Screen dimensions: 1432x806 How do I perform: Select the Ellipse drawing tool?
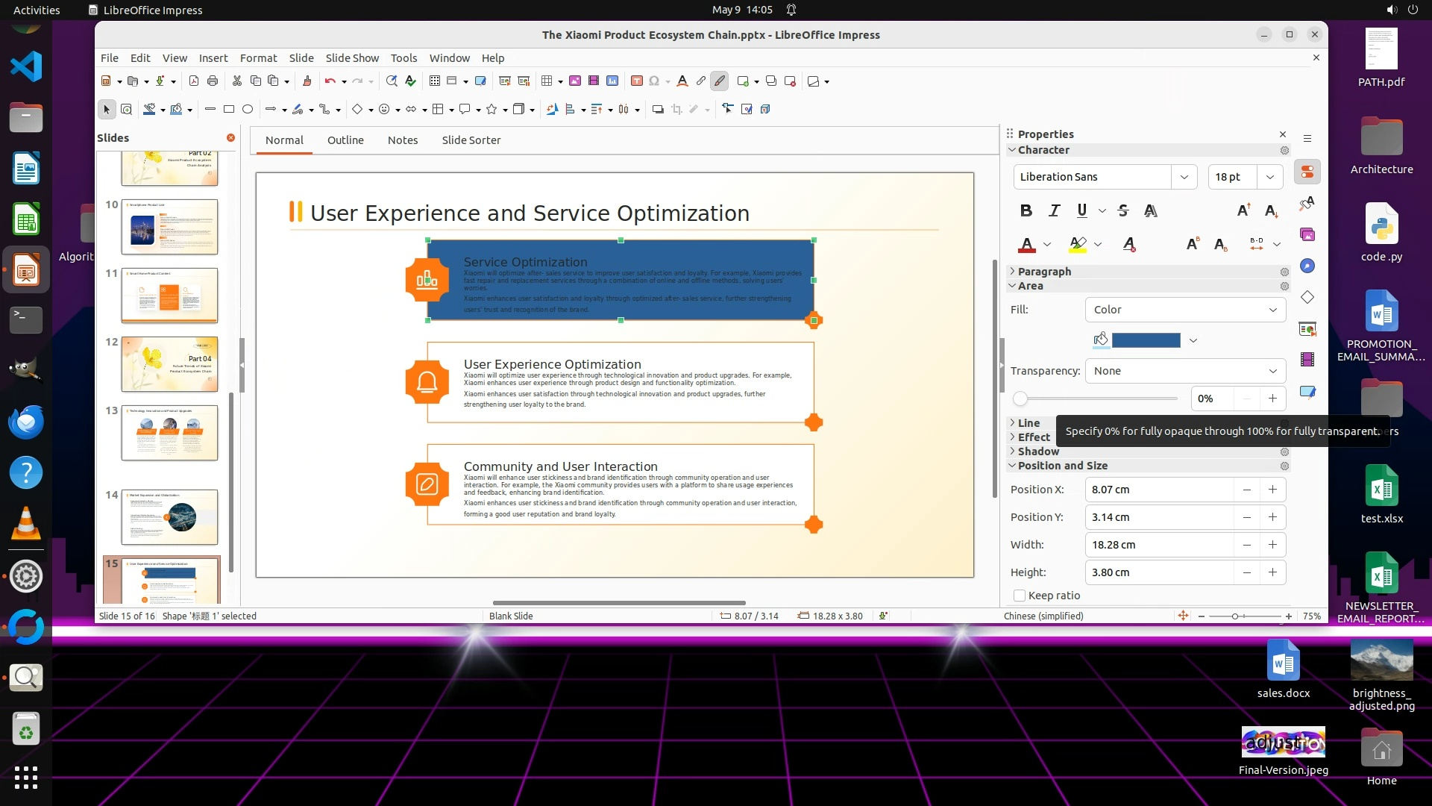tap(248, 110)
